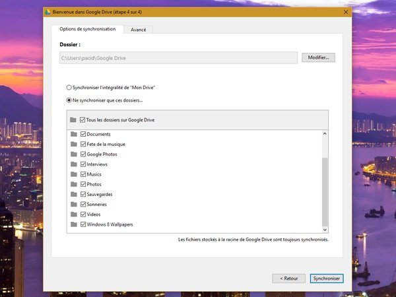Click the Google Photos label
The height and width of the screenshot is (297, 396).
coord(102,154)
